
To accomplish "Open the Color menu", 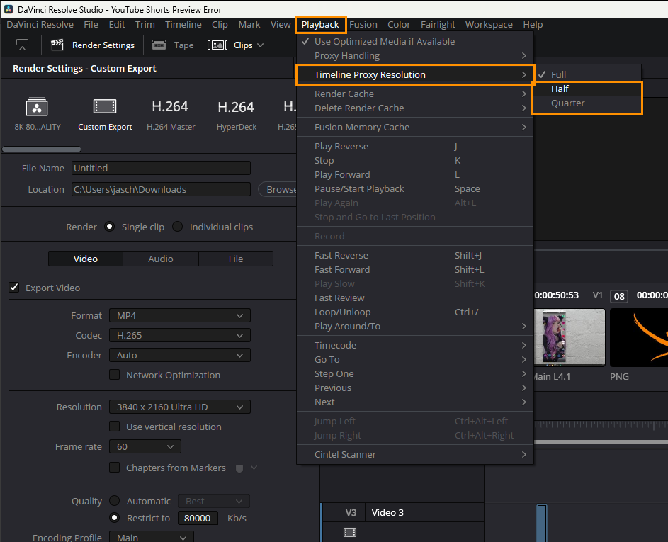I will click(x=399, y=25).
